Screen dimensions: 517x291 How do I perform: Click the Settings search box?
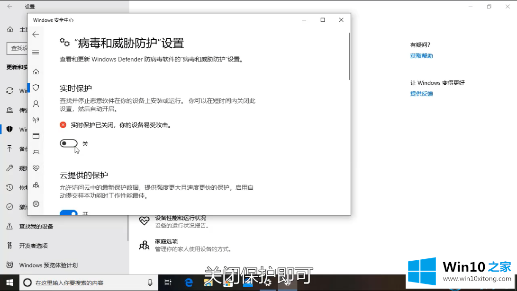coord(17,48)
